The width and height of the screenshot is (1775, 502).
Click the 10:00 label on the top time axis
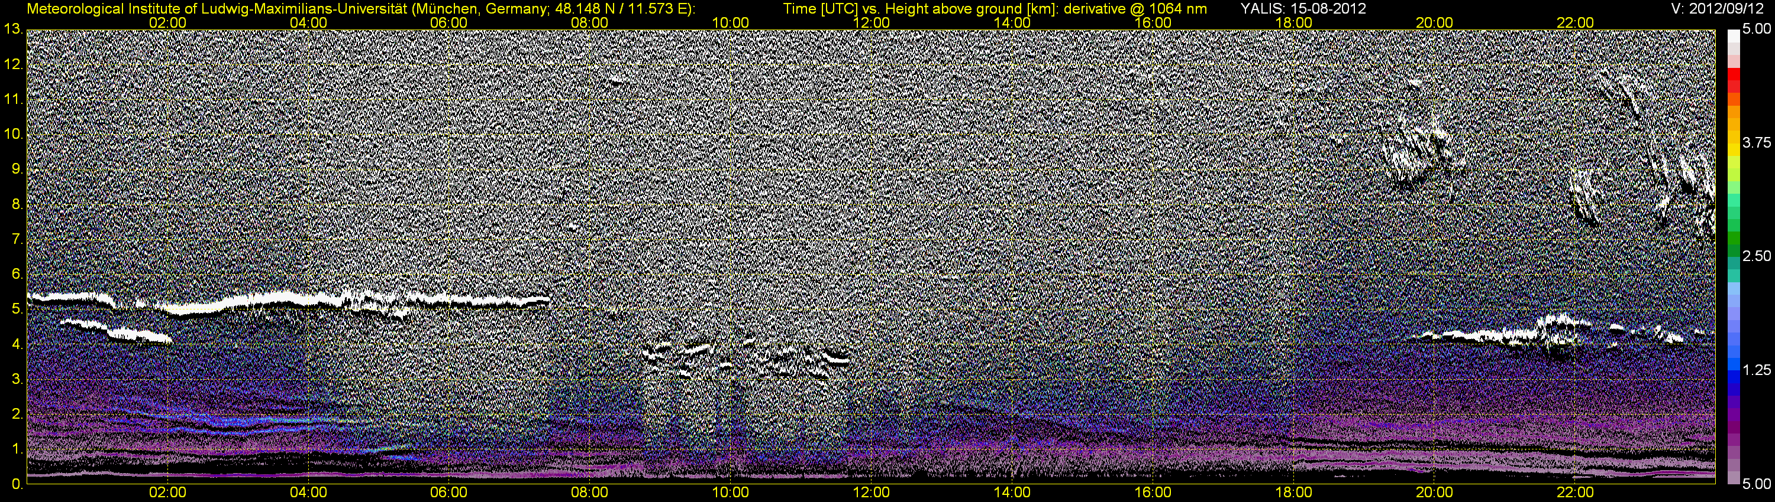click(730, 22)
